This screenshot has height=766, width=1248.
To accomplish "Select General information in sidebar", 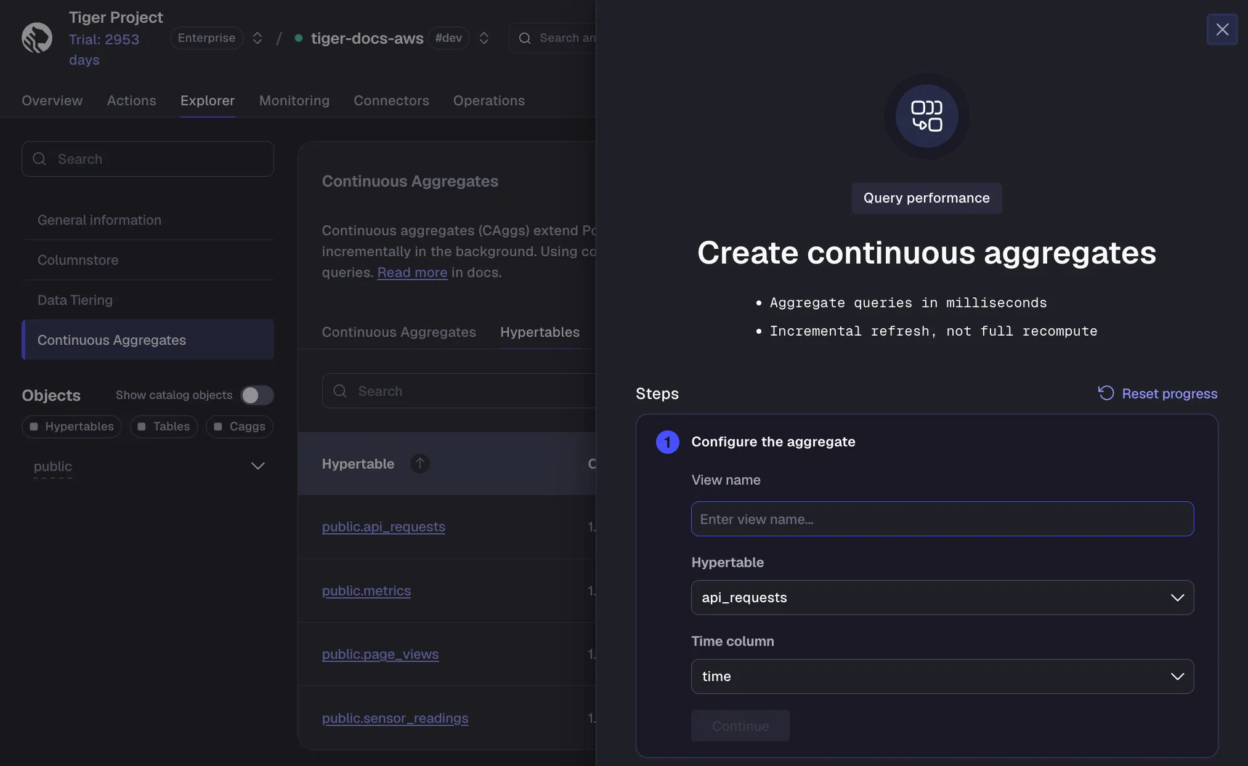I will point(148,220).
